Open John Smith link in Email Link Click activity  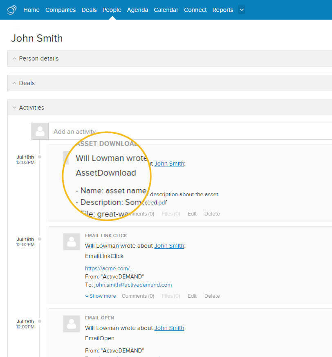pos(169,246)
